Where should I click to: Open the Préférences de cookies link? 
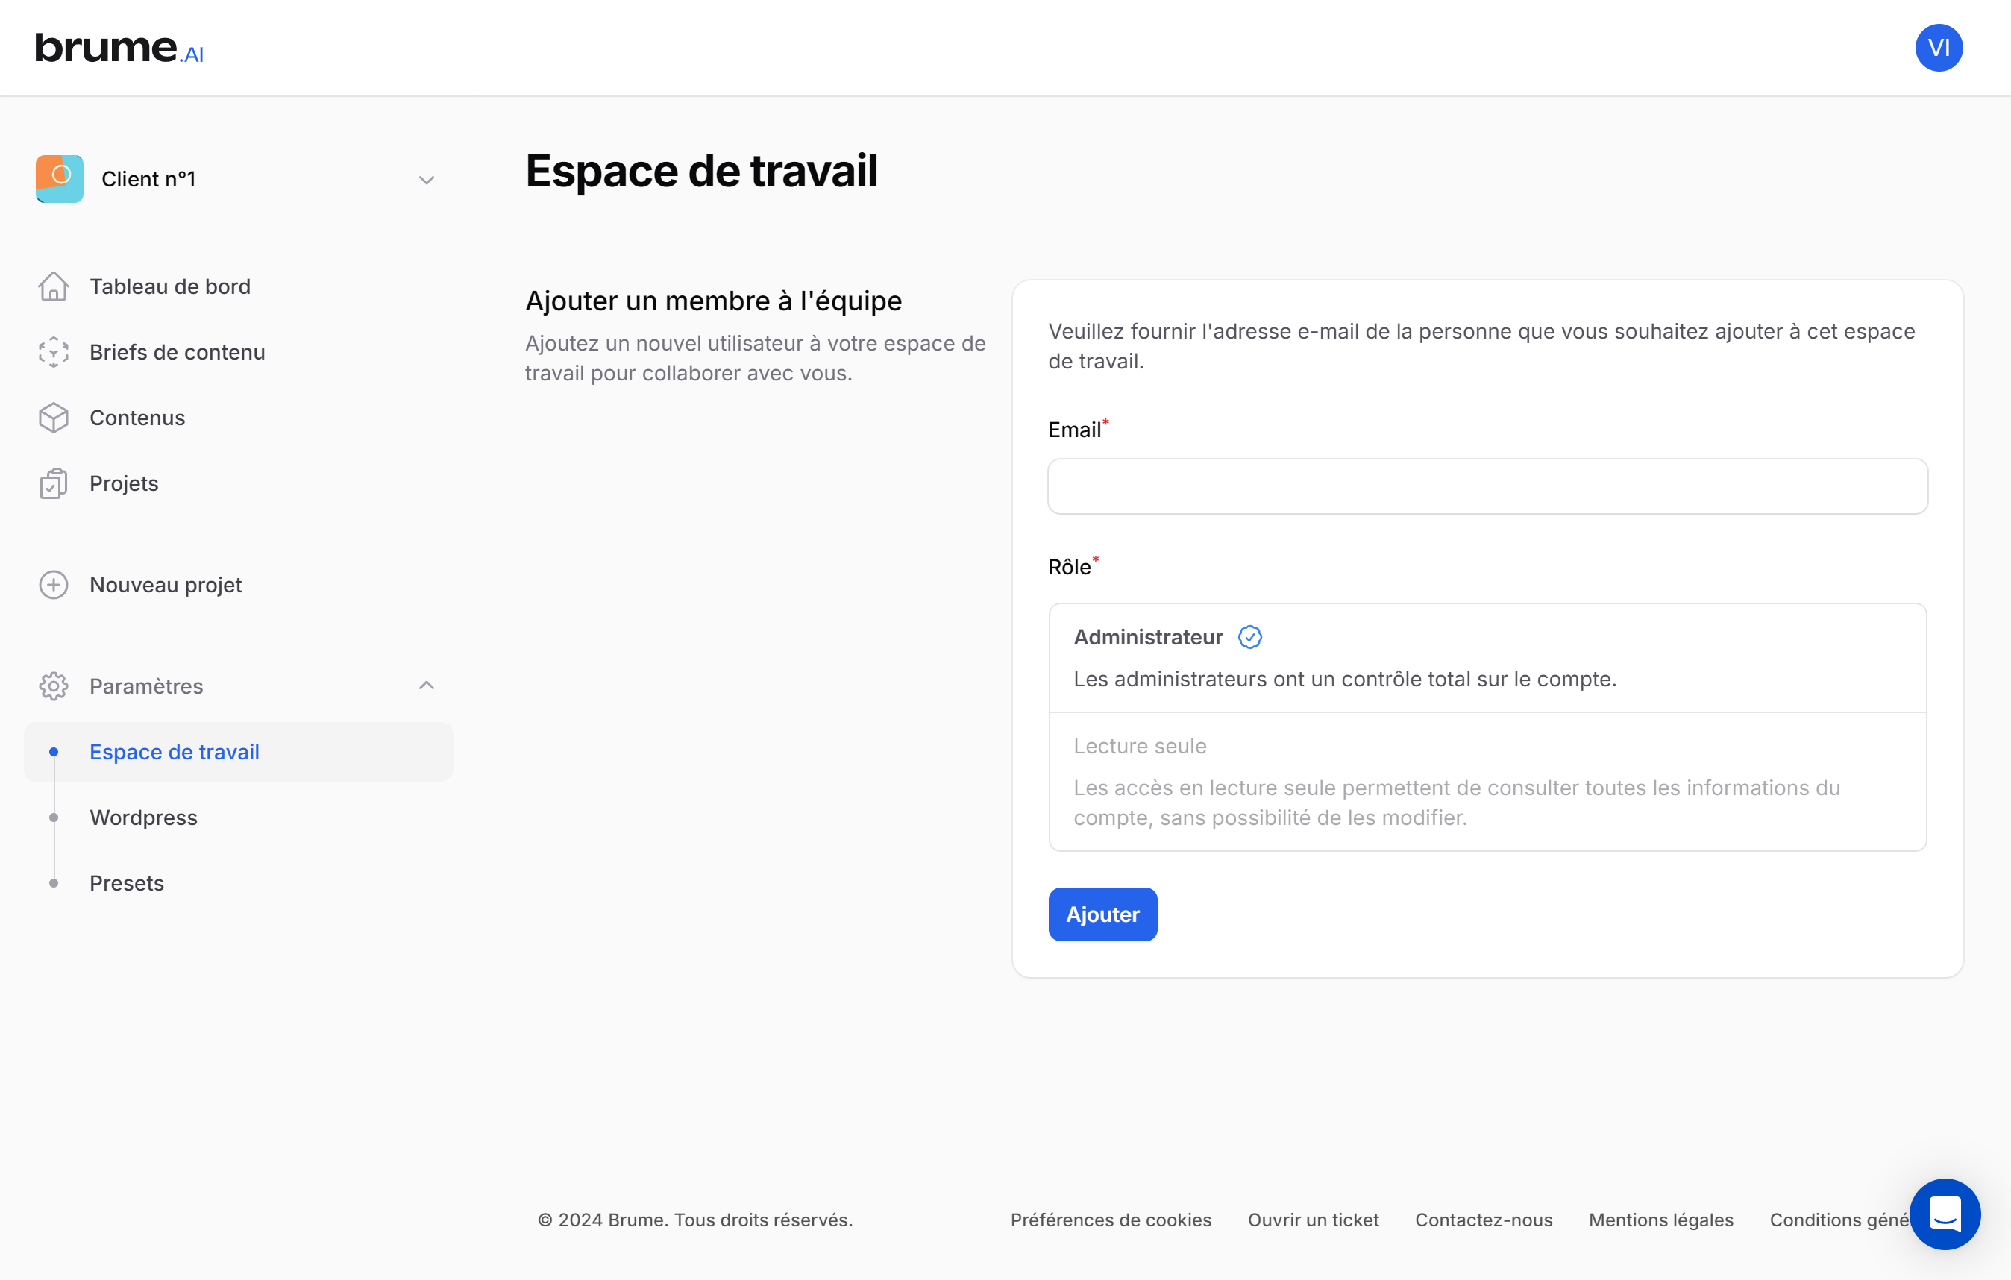(x=1110, y=1220)
